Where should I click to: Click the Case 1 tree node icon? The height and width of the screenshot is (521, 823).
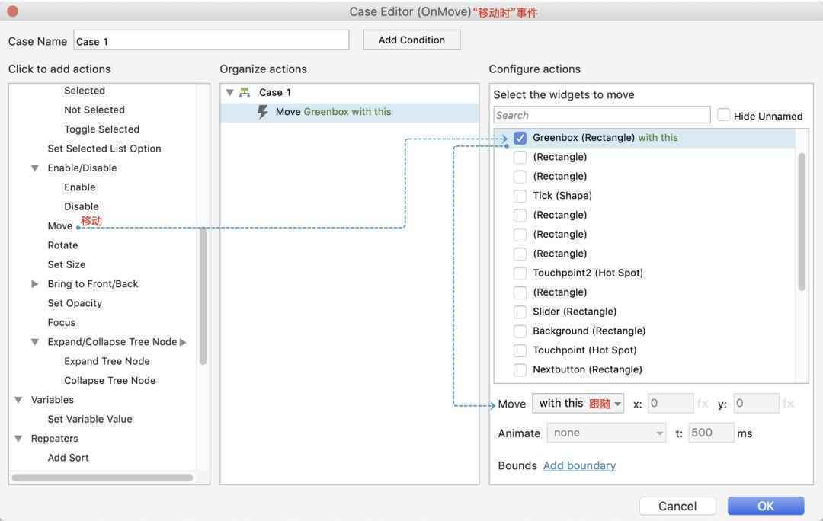click(x=244, y=92)
